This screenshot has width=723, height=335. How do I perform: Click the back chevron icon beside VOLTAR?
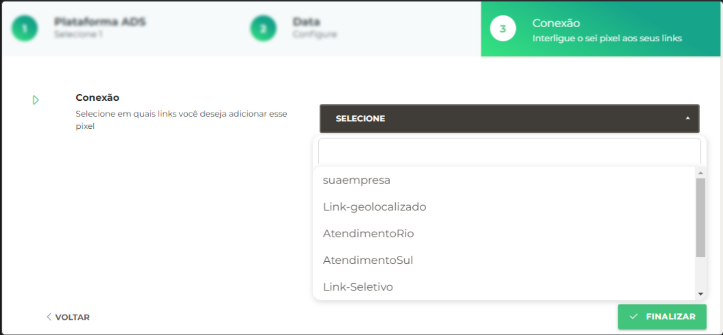pos(49,317)
